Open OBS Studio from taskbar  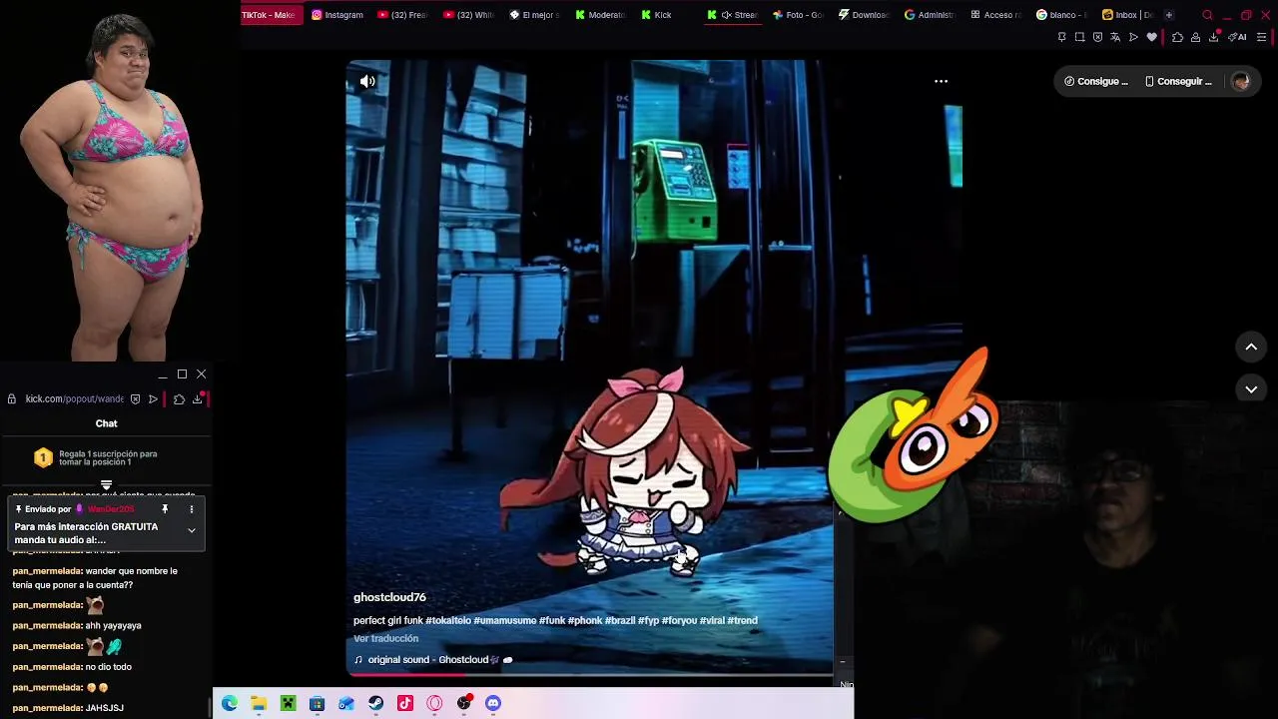(463, 703)
